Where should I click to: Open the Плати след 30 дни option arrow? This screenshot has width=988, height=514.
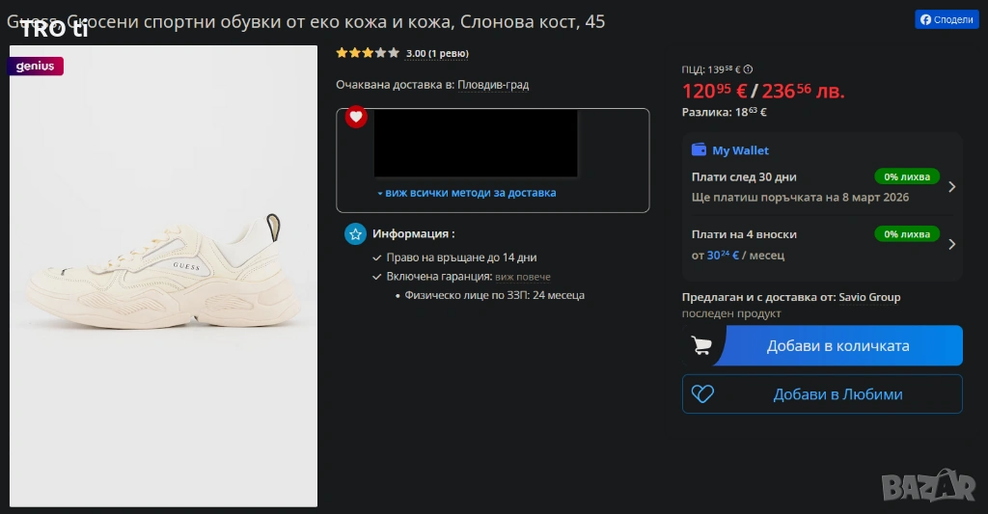[951, 187]
